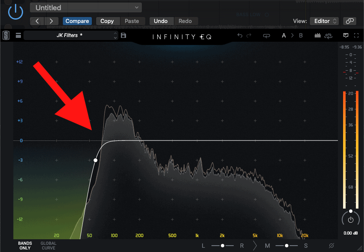Go to previous preset with left arrow

[37, 21]
